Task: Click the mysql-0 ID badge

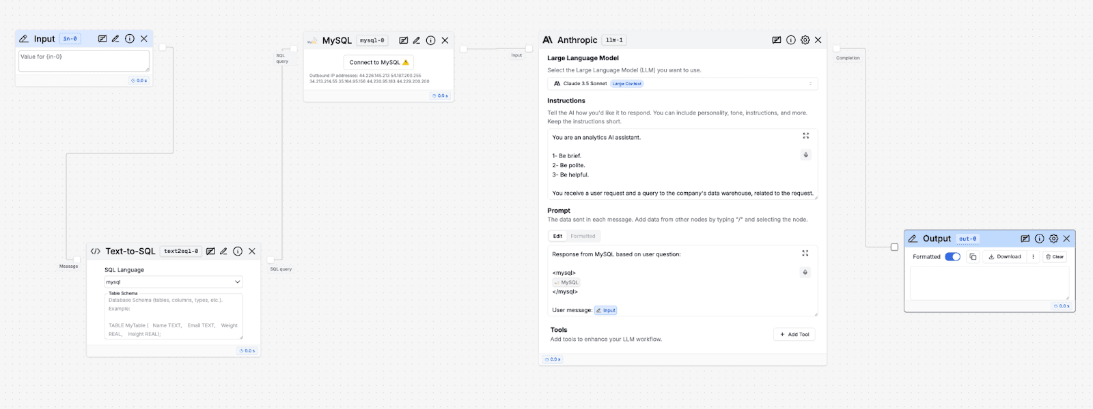Action: (372, 40)
